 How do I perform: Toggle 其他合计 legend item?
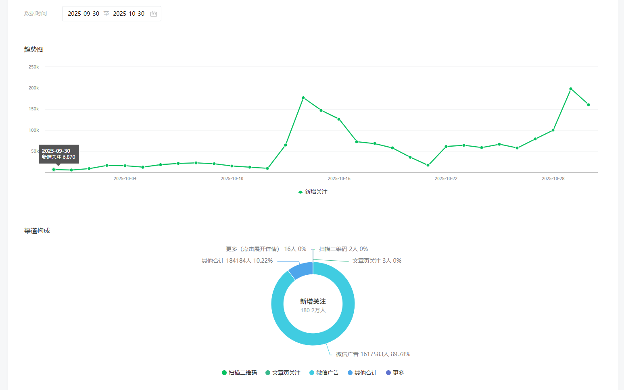[x=362, y=373]
